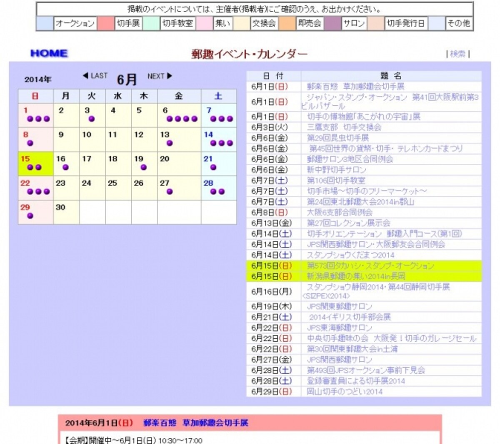This screenshot has width=500, height=444.
Task: Open JPS関西郵趣サロン June 27 link
Action: [x=339, y=360]
